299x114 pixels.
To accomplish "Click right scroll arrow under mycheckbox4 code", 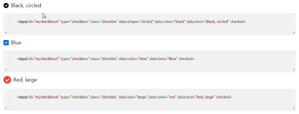I will tap(294, 33).
